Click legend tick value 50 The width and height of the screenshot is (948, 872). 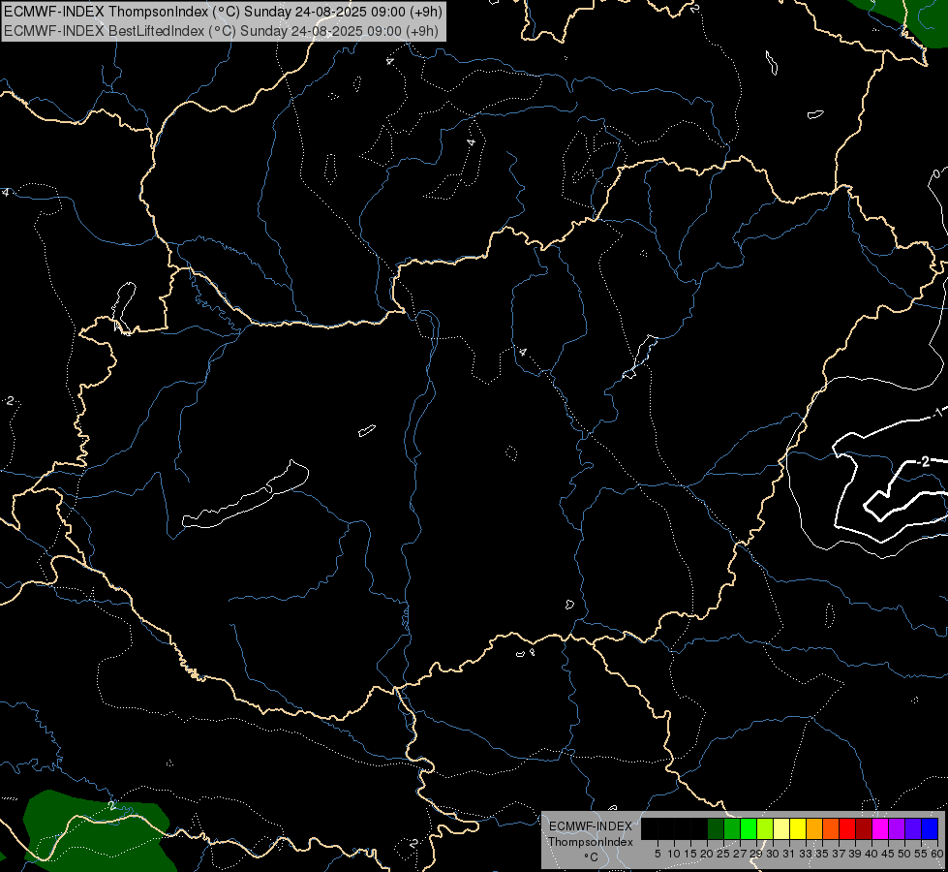click(903, 854)
